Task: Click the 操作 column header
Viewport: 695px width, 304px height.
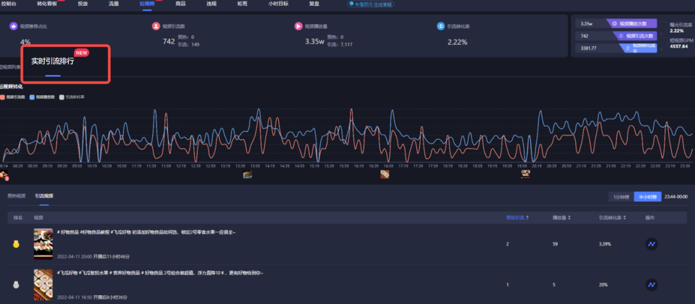Action: 650,218
